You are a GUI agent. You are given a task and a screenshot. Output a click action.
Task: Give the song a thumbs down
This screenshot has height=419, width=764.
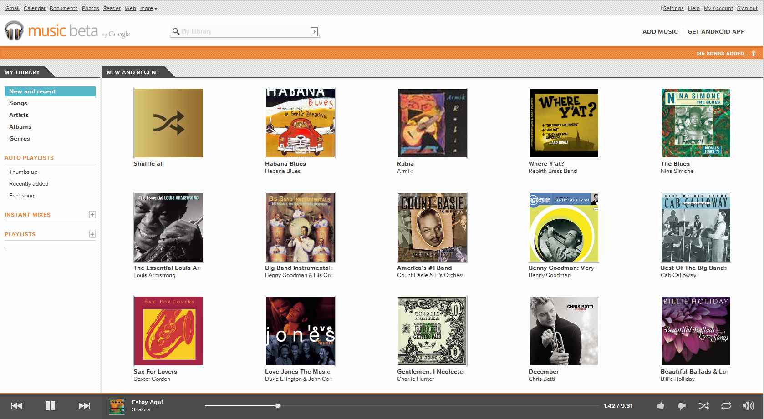[682, 406]
